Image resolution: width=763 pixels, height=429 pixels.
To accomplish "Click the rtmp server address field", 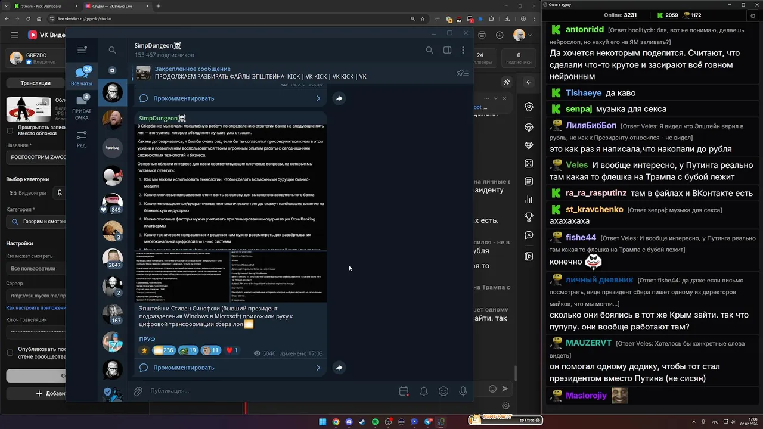I will (x=35, y=296).
